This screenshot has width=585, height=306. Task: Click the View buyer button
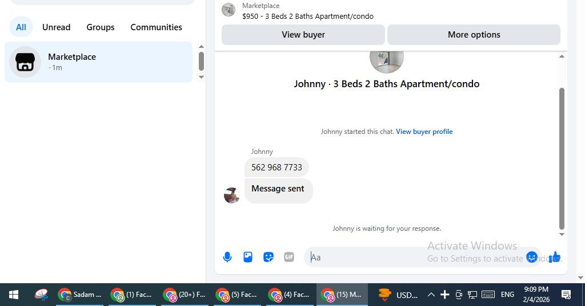click(303, 35)
